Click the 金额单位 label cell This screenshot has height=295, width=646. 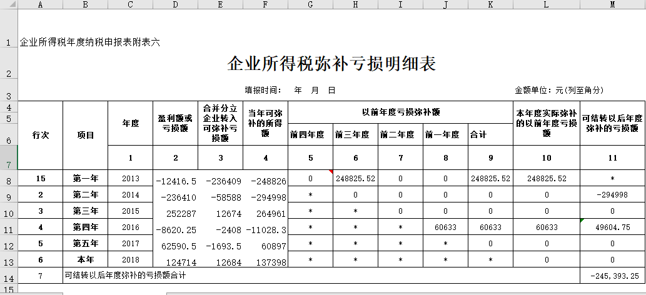pyautogui.click(x=558, y=91)
